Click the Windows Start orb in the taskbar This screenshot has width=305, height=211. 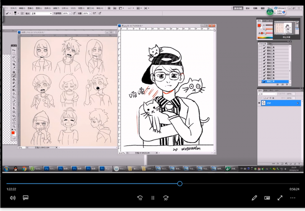pyautogui.click(x=6, y=169)
